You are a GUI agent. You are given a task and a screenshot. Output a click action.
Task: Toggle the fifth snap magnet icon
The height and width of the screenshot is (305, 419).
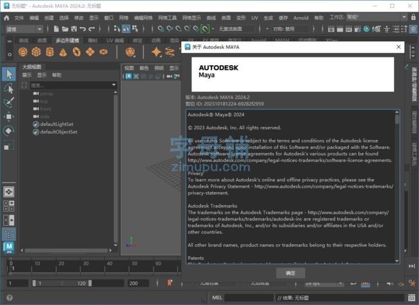196,28
